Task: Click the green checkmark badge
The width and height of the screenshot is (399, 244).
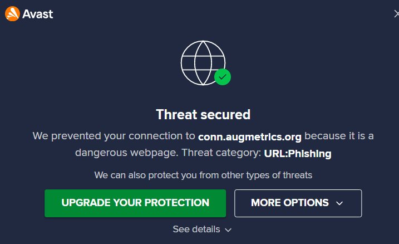Action: click(223, 77)
